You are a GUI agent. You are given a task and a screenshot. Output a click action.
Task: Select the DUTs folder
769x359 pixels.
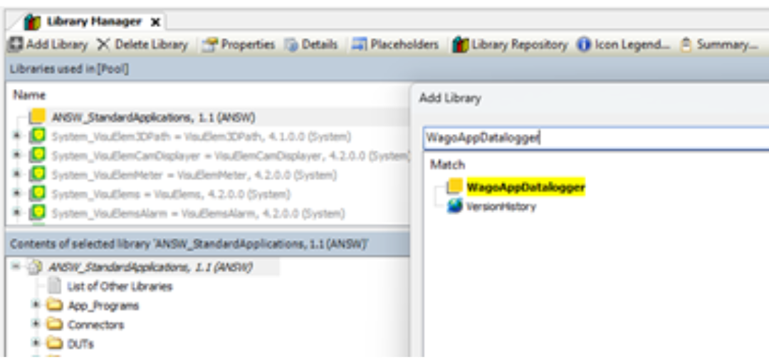(81, 344)
